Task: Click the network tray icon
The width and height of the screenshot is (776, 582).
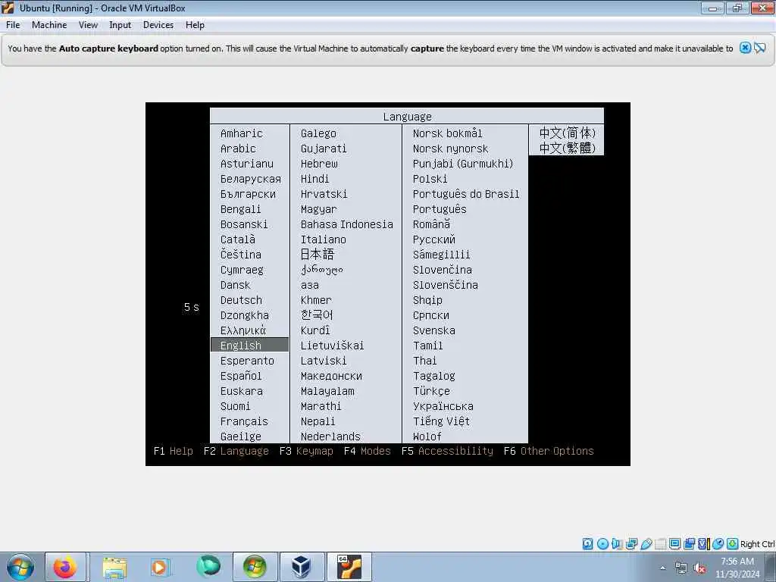Action: [x=681, y=568]
